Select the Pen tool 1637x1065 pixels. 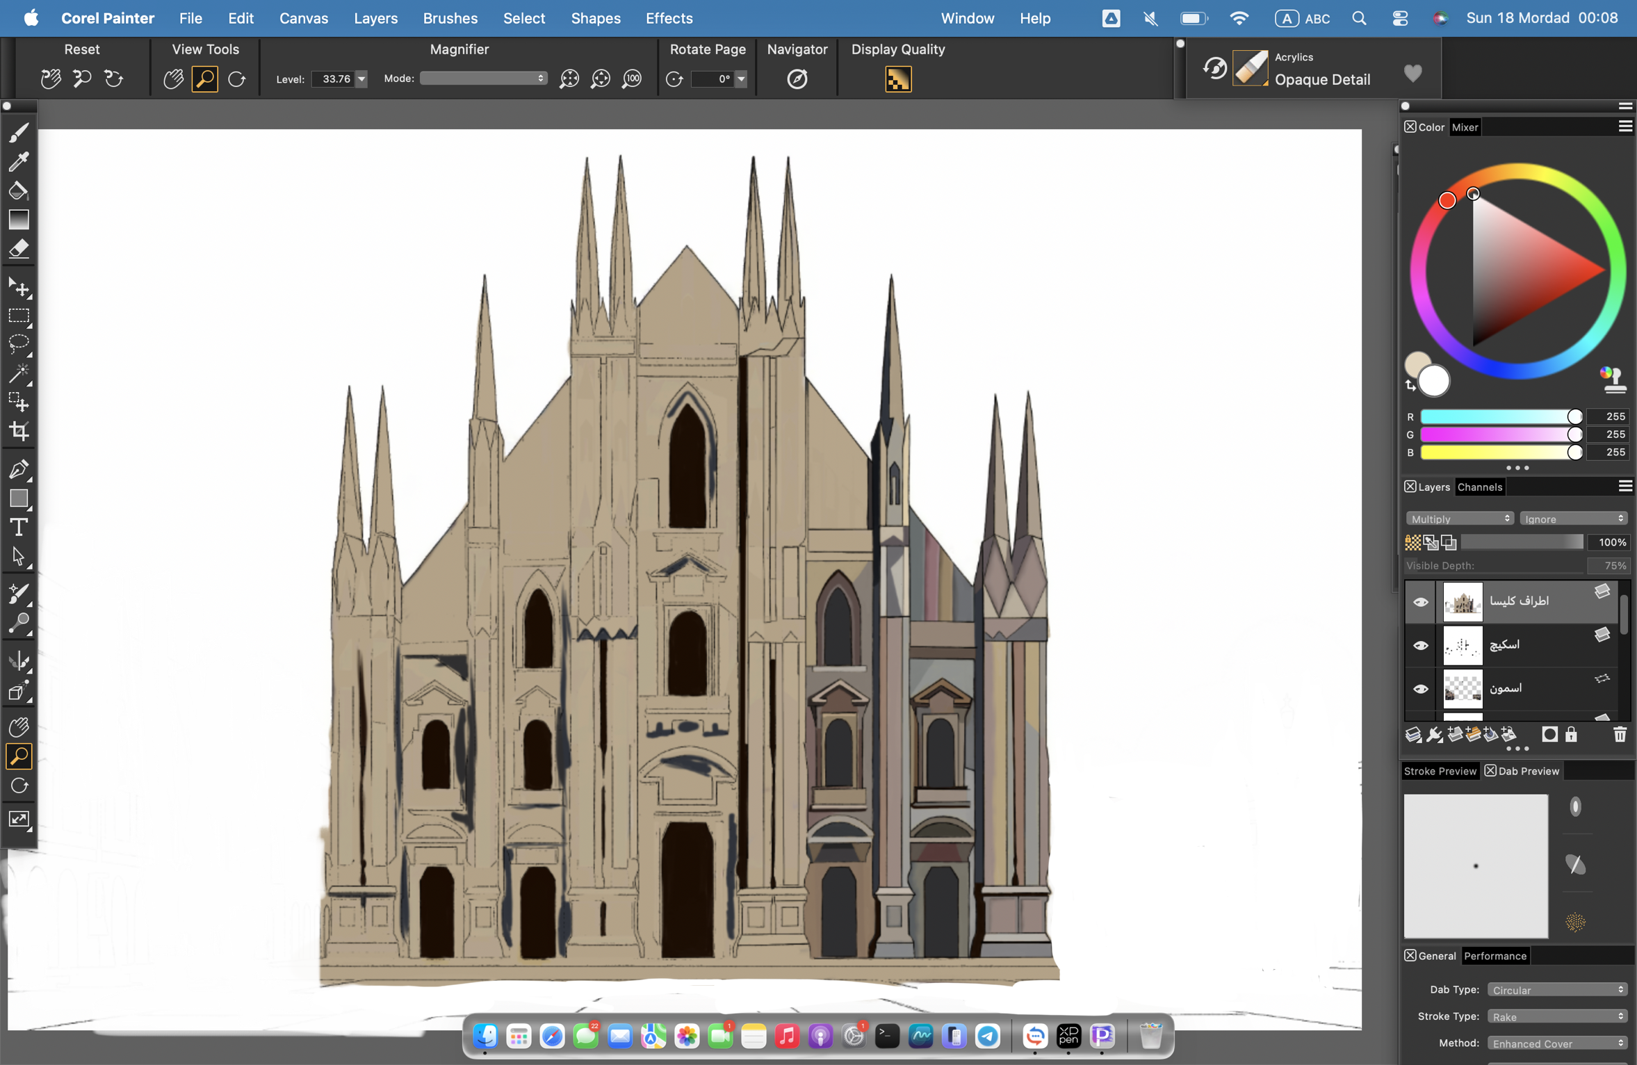click(19, 470)
